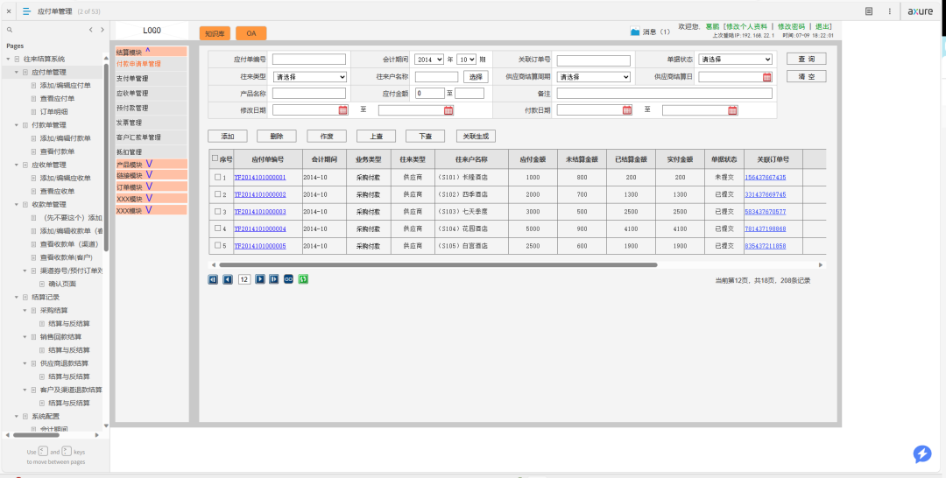Click the blue lightning bolt floating icon
Image resolution: width=946 pixels, height=478 pixels.
click(921, 453)
